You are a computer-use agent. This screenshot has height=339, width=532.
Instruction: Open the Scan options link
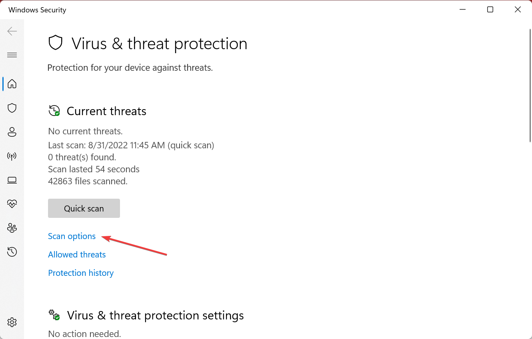pos(72,236)
